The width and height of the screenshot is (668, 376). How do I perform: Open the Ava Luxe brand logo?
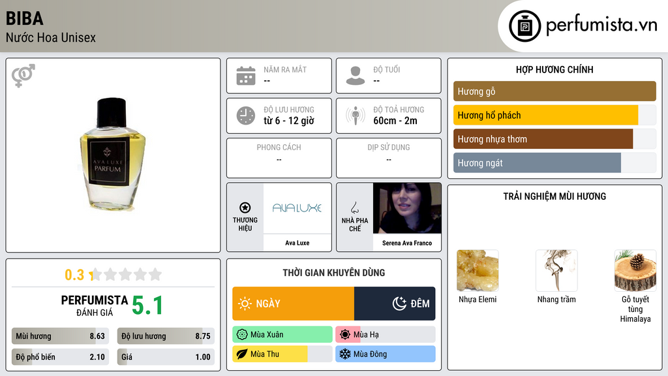(x=297, y=208)
